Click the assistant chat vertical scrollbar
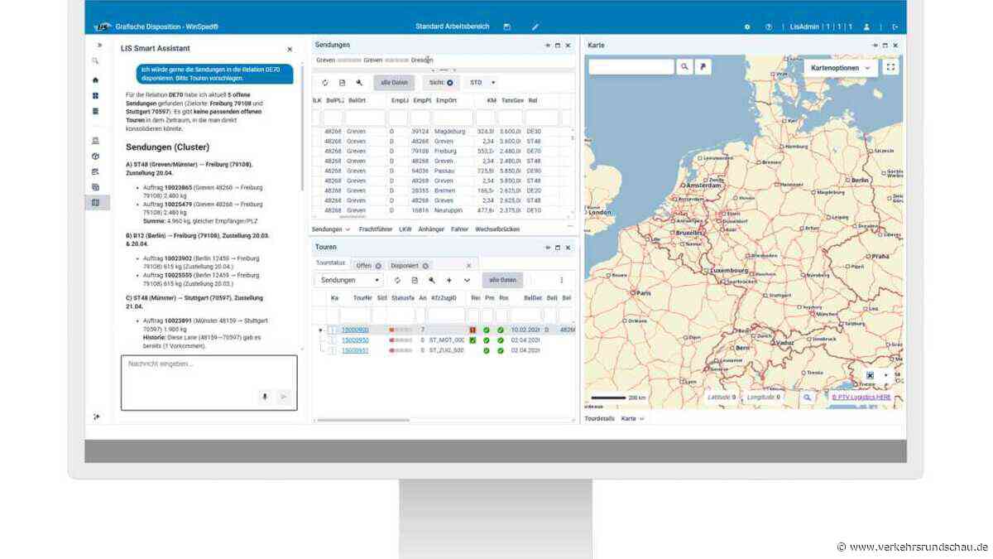 pyautogui.click(x=302, y=128)
